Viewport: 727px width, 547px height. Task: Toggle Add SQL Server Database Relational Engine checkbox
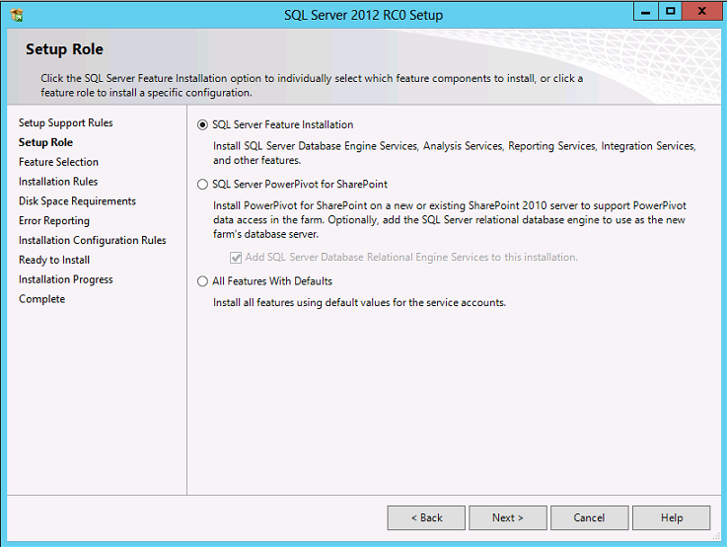236,257
